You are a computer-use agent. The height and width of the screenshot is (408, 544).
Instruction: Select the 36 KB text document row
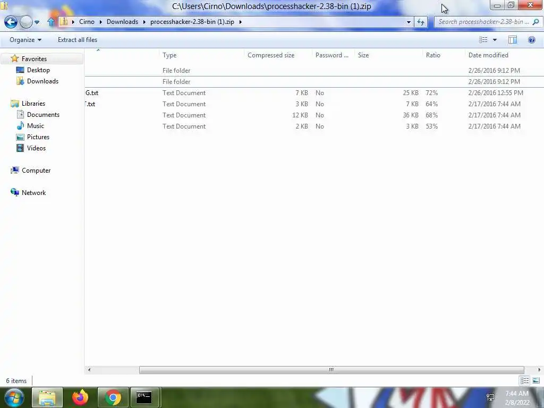(314, 115)
